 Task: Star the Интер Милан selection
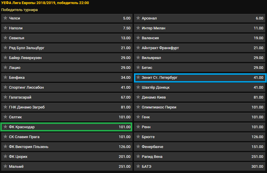click(x=138, y=28)
